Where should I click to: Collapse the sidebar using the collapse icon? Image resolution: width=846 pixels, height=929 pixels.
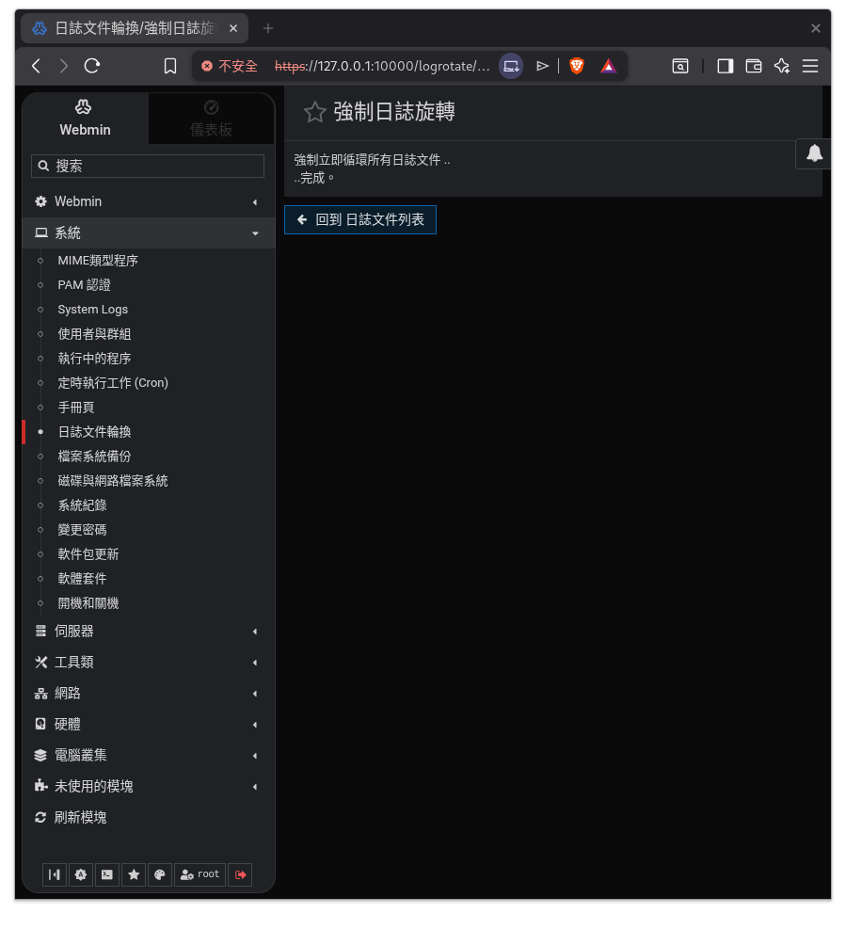pos(54,874)
